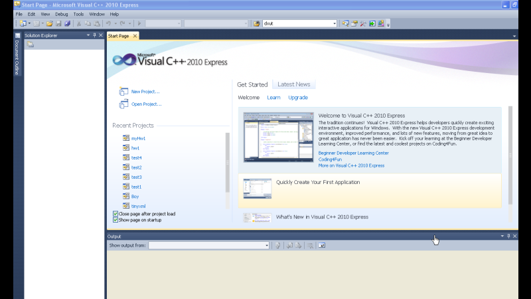Pin the Output panel
Image resolution: width=531 pixels, height=299 pixels.
pyautogui.click(x=508, y=236)
